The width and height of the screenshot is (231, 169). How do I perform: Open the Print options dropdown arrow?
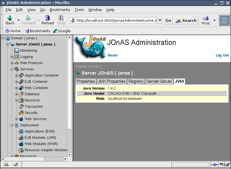tap(215, 20)
